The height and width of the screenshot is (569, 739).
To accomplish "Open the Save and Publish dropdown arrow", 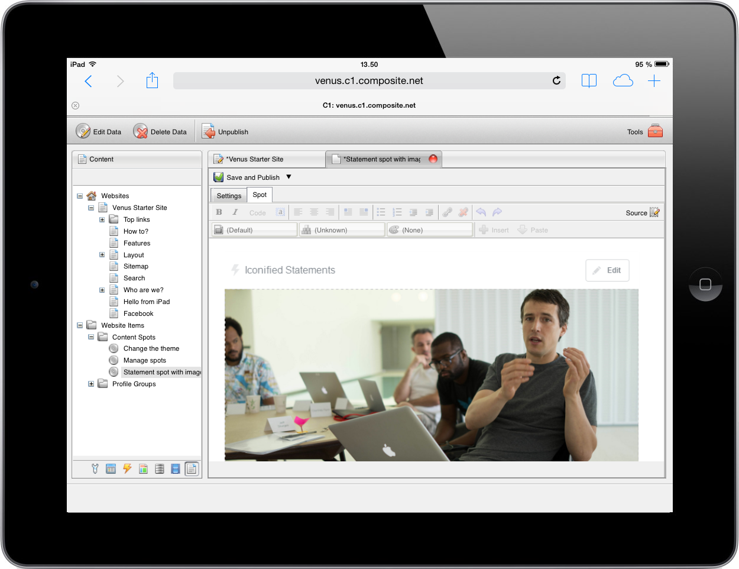I will [289, 176].
